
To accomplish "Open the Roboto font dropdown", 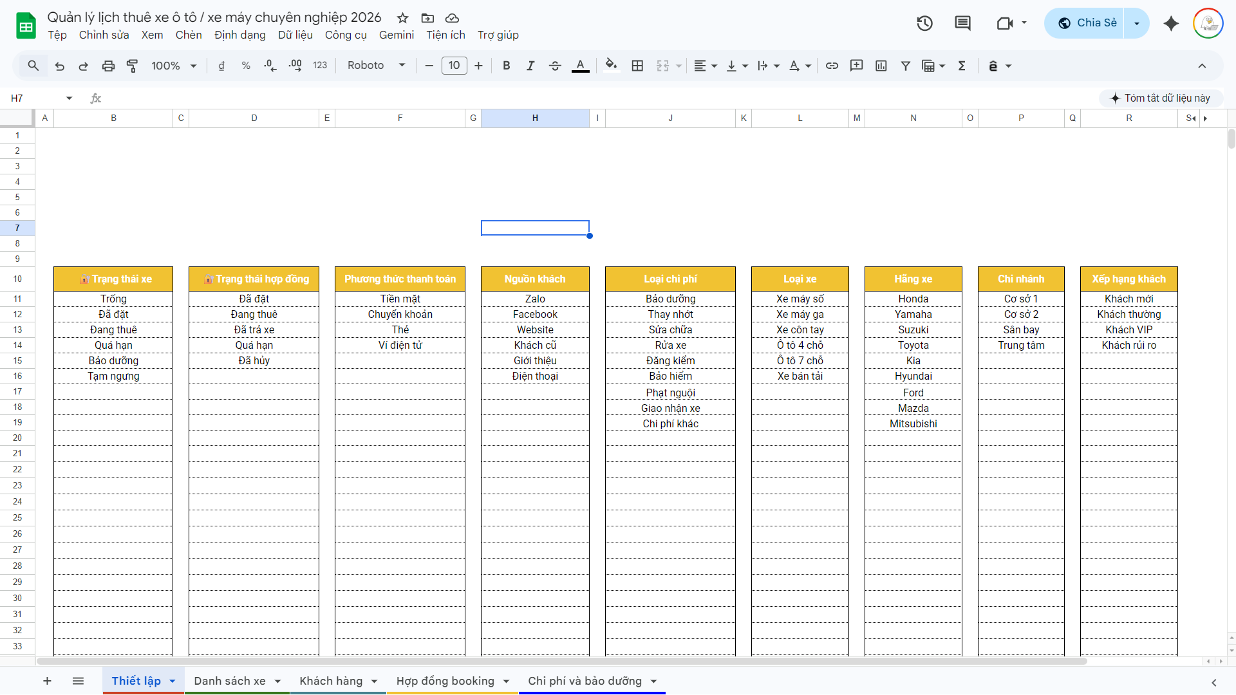I will (x=375, y=66).
